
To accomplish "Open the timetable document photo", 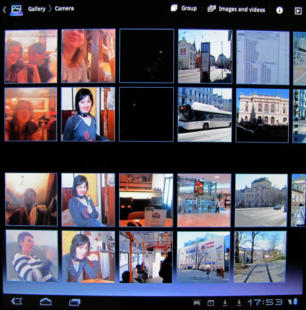I will pyautogui.click(x=263, y=57).
